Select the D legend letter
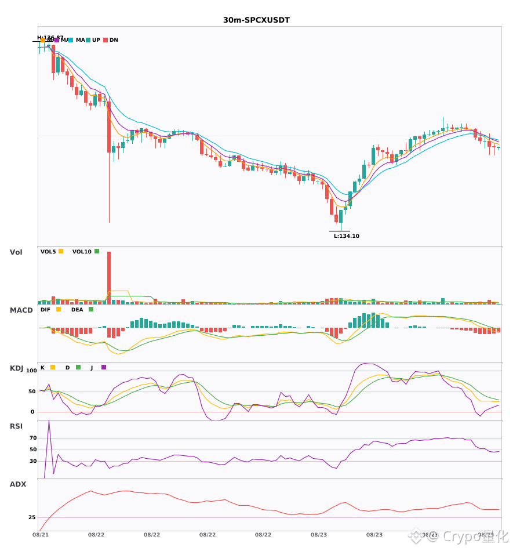This screenshot has height=551, width=513. click(x=67, y=368)
